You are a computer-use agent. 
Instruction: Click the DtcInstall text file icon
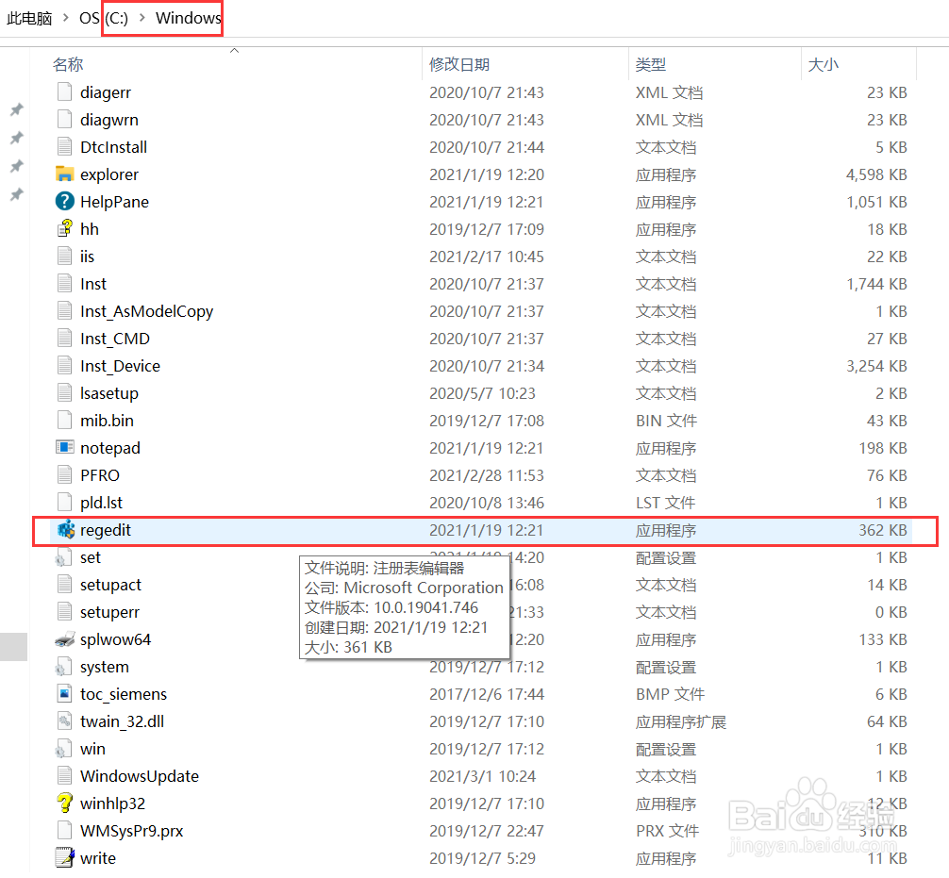[65, 146]
